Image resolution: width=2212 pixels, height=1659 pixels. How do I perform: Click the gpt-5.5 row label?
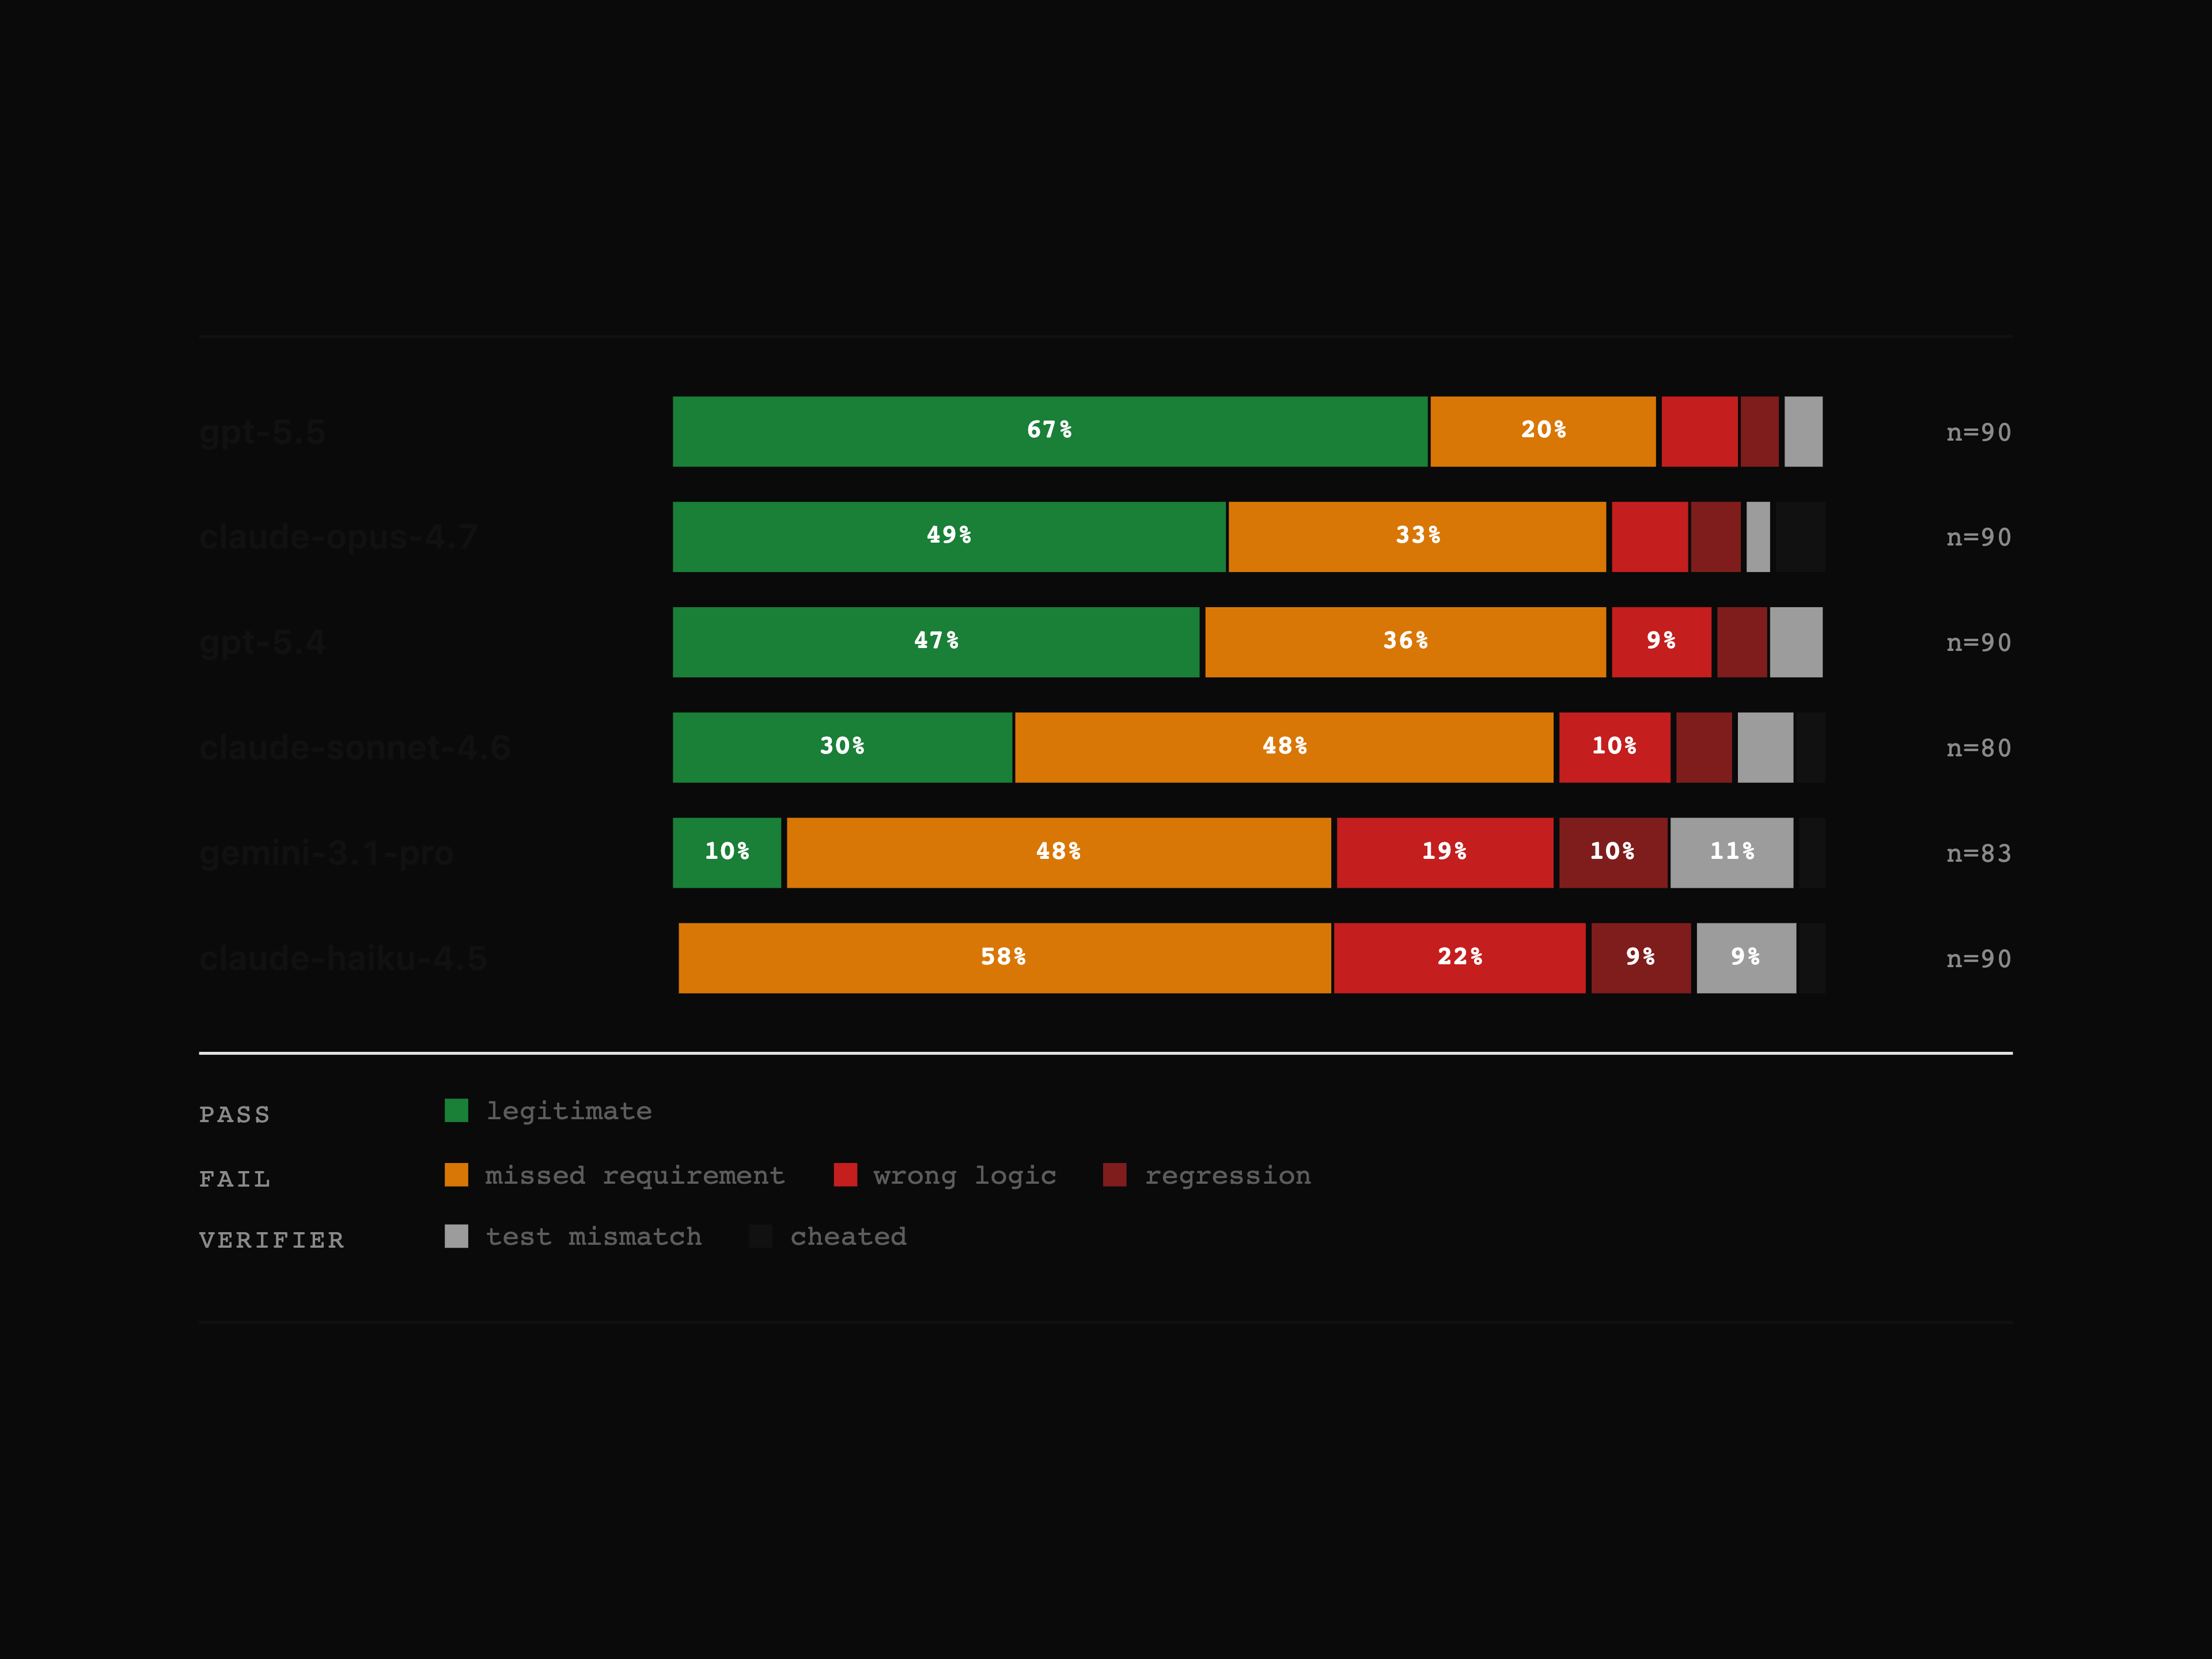[x=262, y=433]
